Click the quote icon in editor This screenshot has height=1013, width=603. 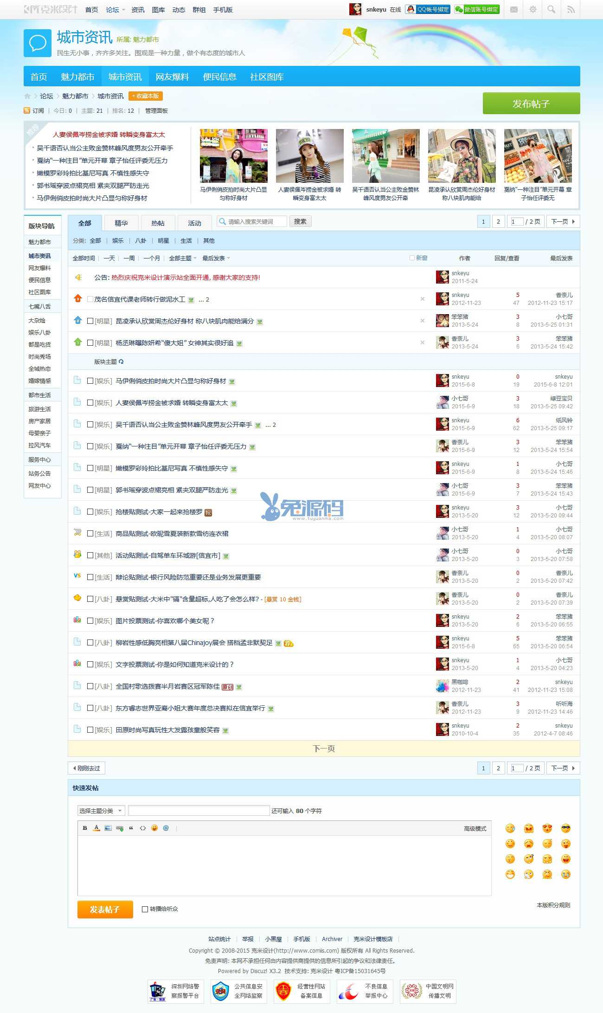(131, 828)
